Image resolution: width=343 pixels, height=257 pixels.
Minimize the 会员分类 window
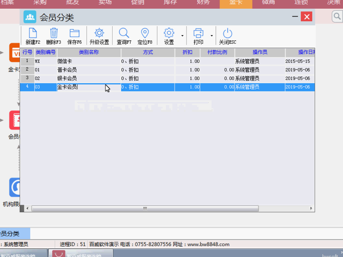(295, 17)
